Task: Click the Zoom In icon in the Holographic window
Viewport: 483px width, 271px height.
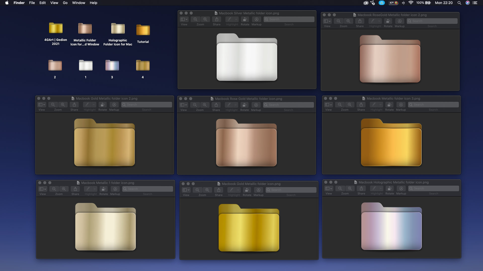Action: click(349, 189)
